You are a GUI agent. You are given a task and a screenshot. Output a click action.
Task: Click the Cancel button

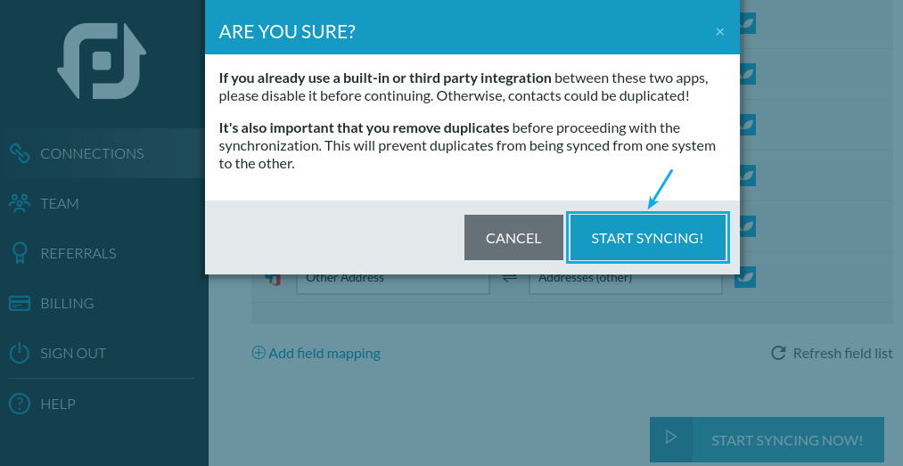click(x=513, y=238)
